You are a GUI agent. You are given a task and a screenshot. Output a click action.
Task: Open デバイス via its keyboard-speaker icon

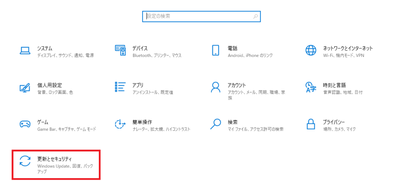(x=120, y=50)
